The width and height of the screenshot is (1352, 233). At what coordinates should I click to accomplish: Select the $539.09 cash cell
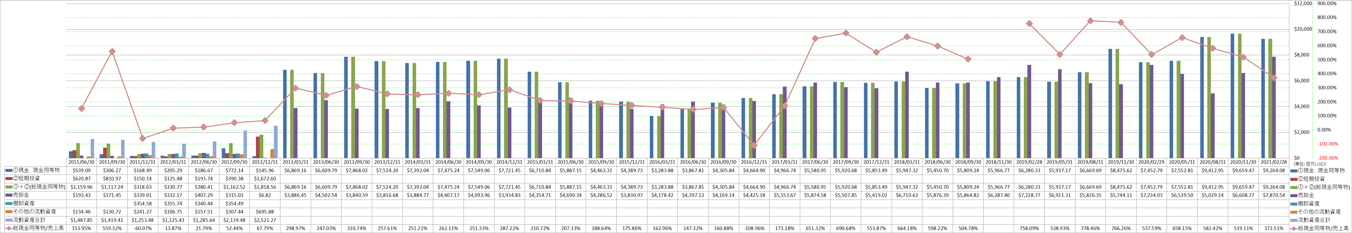pyautogui.click(x=81, y=171)
